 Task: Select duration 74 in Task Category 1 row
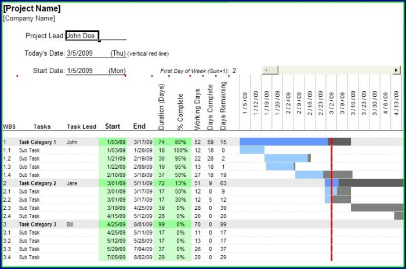pos(162,142)
